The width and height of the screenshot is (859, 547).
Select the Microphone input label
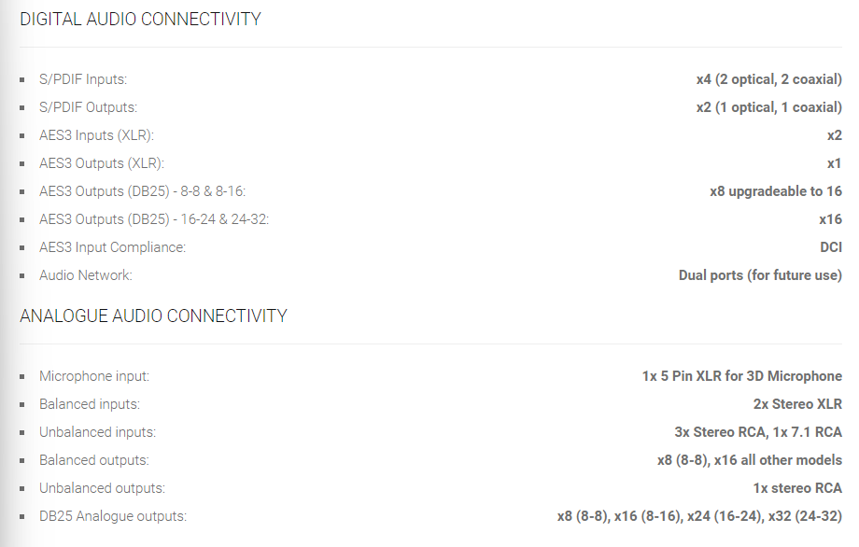[94, 376]
